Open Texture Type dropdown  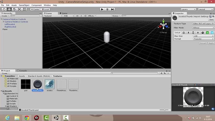click(x=203, y=23)
